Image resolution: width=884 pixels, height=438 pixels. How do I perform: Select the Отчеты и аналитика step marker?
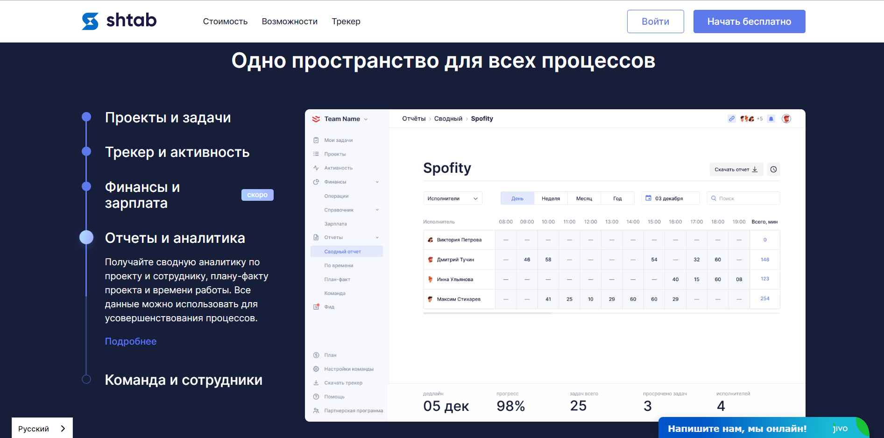(x=86, y=238)
